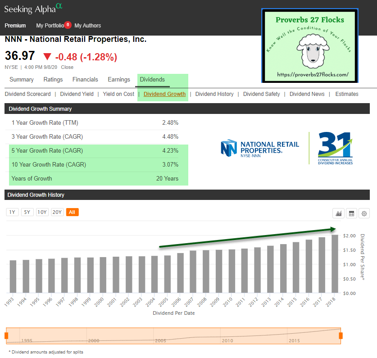The height and width of the screenshot is (358, 377).
Task: Select the 20Y time range
Action: click(x=57, y=212)
